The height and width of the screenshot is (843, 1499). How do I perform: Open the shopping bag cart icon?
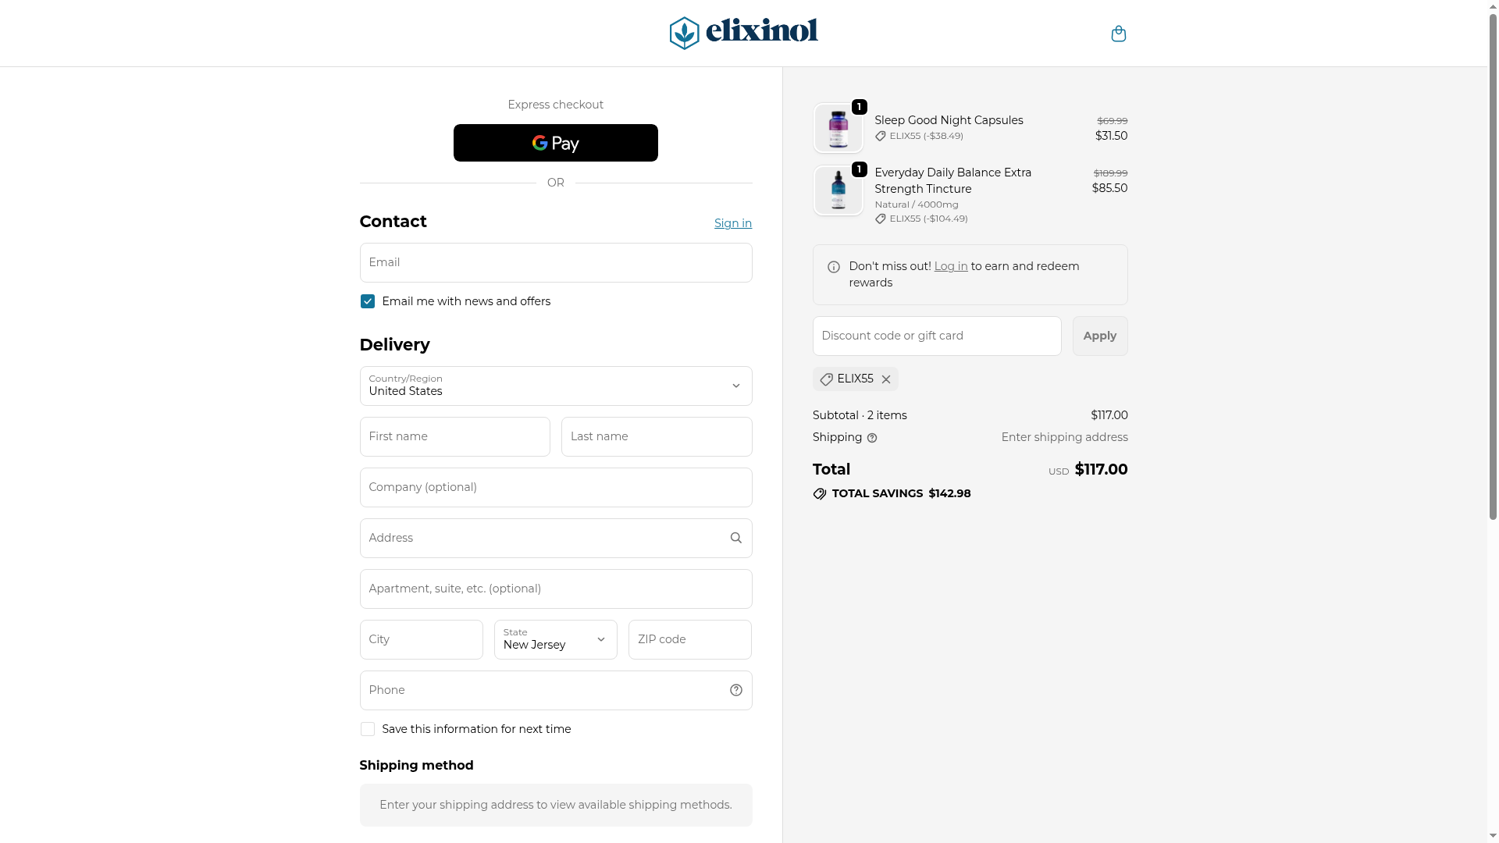(1118, 34)
